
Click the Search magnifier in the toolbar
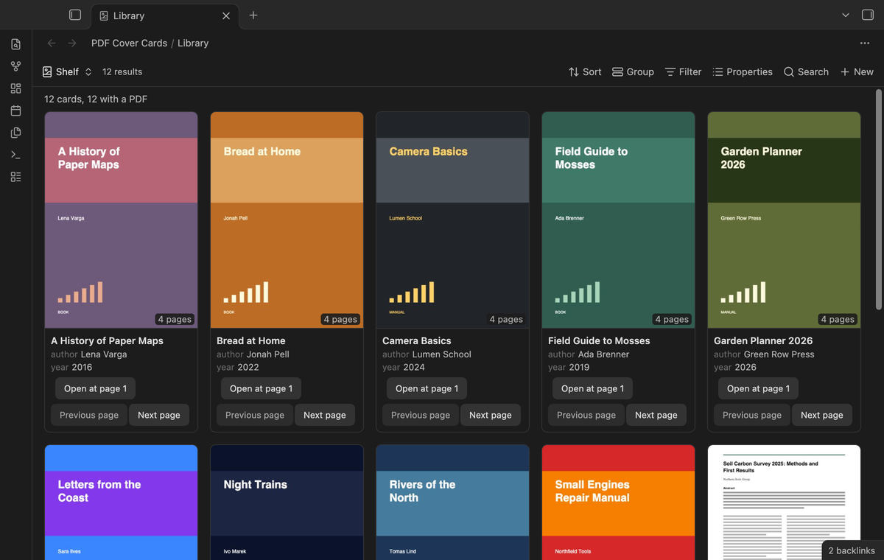[x=806, y=71]
